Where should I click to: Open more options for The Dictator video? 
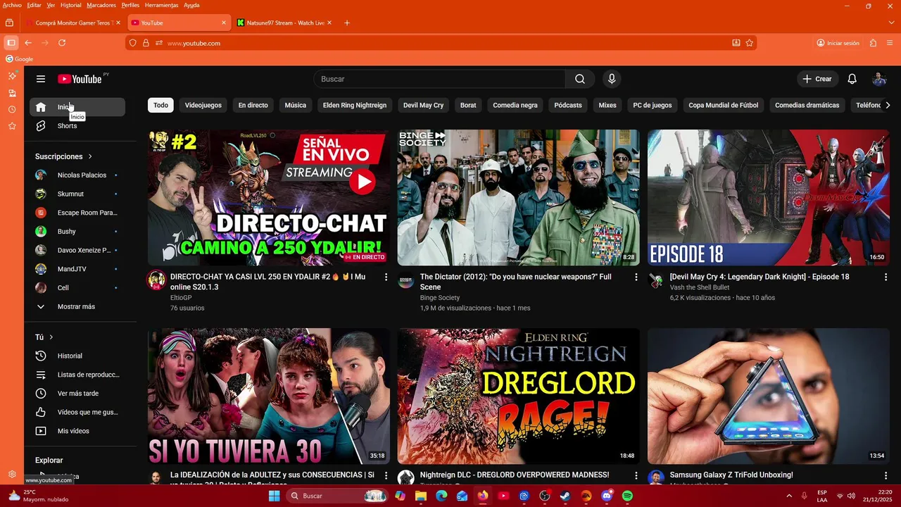[636, 277]
